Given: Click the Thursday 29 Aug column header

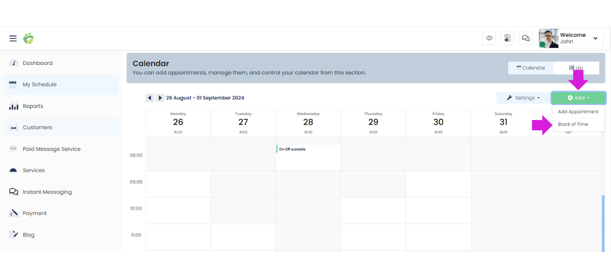Looking at the screenshot, I should click(x=374, y=123).
